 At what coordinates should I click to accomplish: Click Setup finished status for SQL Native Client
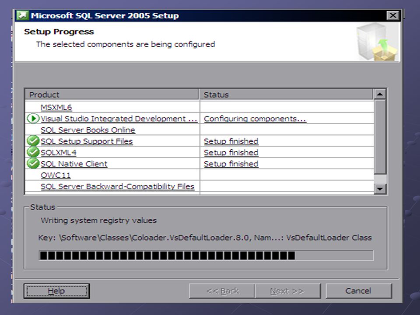click(231, 164)
